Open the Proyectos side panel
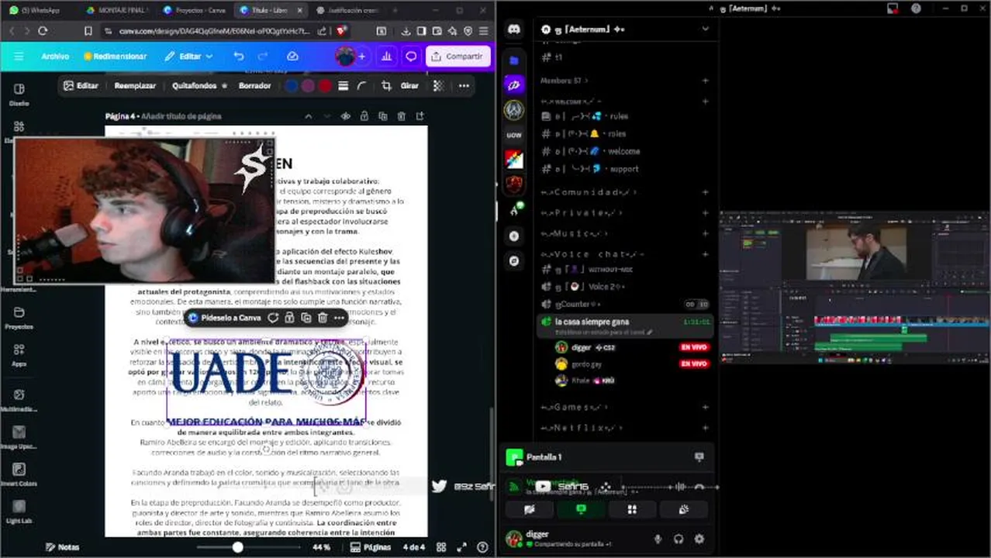This screenshot has width=991, height=558. (19, 318)
